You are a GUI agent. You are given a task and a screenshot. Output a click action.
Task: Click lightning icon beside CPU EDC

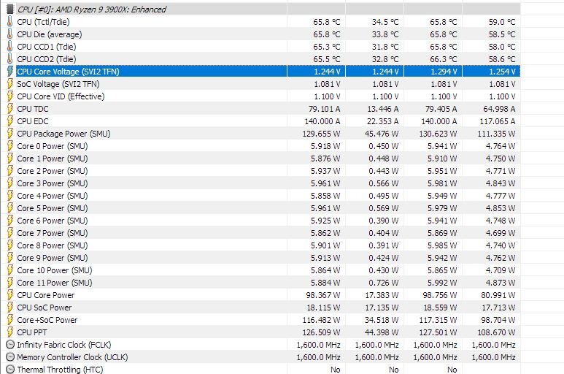pos(10,121)
